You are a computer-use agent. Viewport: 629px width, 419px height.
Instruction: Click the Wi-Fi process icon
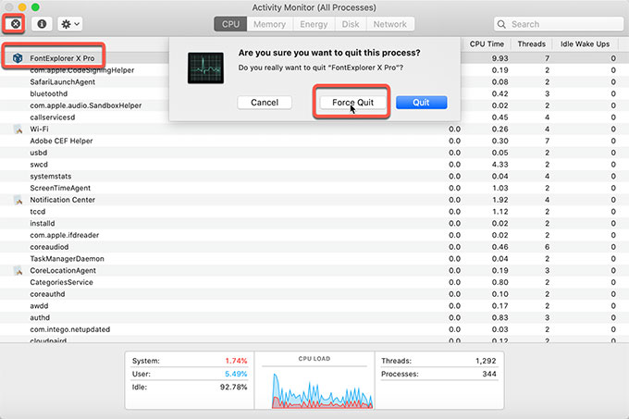point(18,129)
